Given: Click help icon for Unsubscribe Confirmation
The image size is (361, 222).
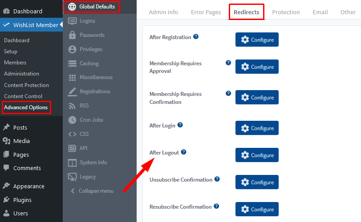Looking at the screenshot, I should pos(217,179).
